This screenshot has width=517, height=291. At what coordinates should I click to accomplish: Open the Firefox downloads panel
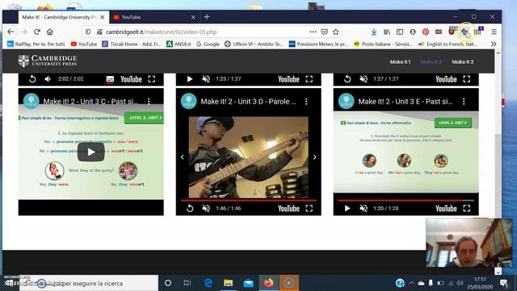[x=373, y=32]
